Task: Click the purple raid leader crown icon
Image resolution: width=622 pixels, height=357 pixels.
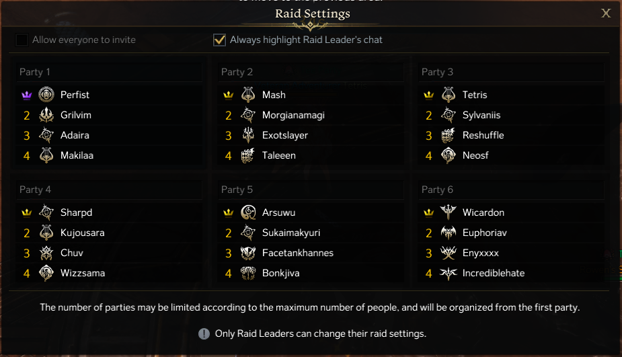Action: click(27, 95)
